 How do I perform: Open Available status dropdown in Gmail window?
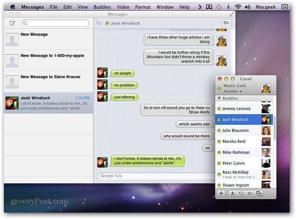tap(233, 91)
